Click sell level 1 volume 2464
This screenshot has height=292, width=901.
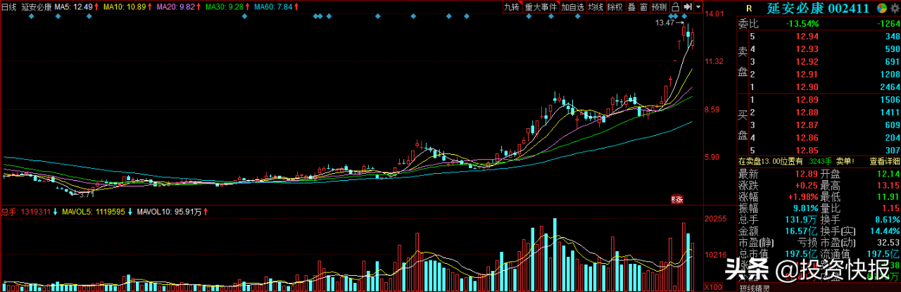890,87
